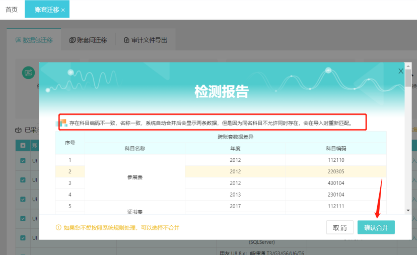
Task: Open the 账套间迁移 tab
Action: point(88,40)
